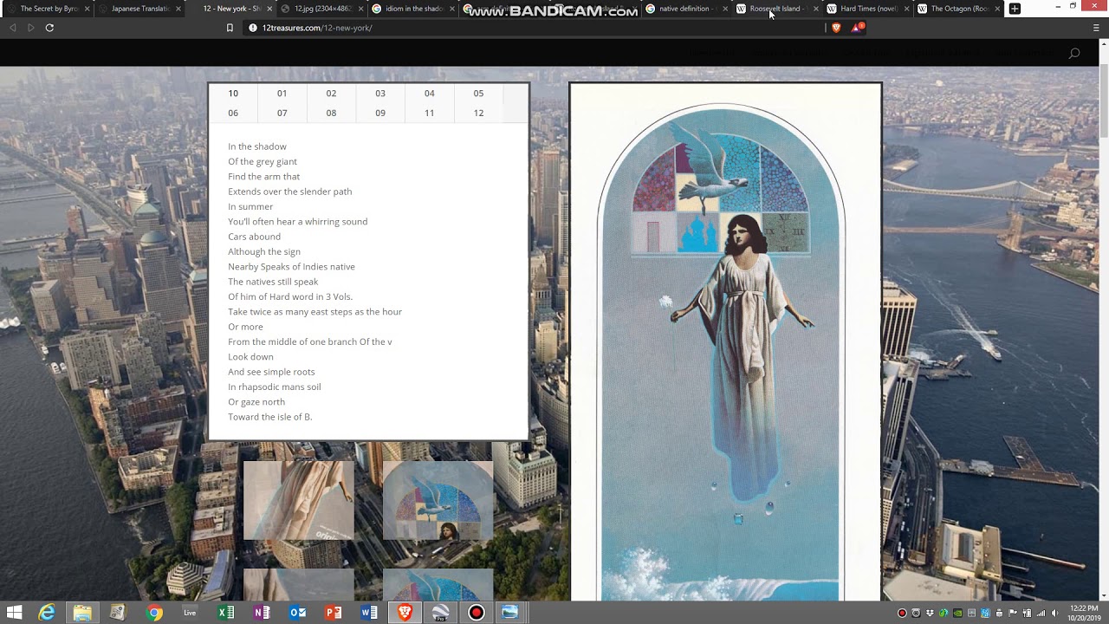This screenshot has width=1109, height=624.
Task: Switch to the '12.jpg (2304×4862)' tab
Action: point(321,9)
